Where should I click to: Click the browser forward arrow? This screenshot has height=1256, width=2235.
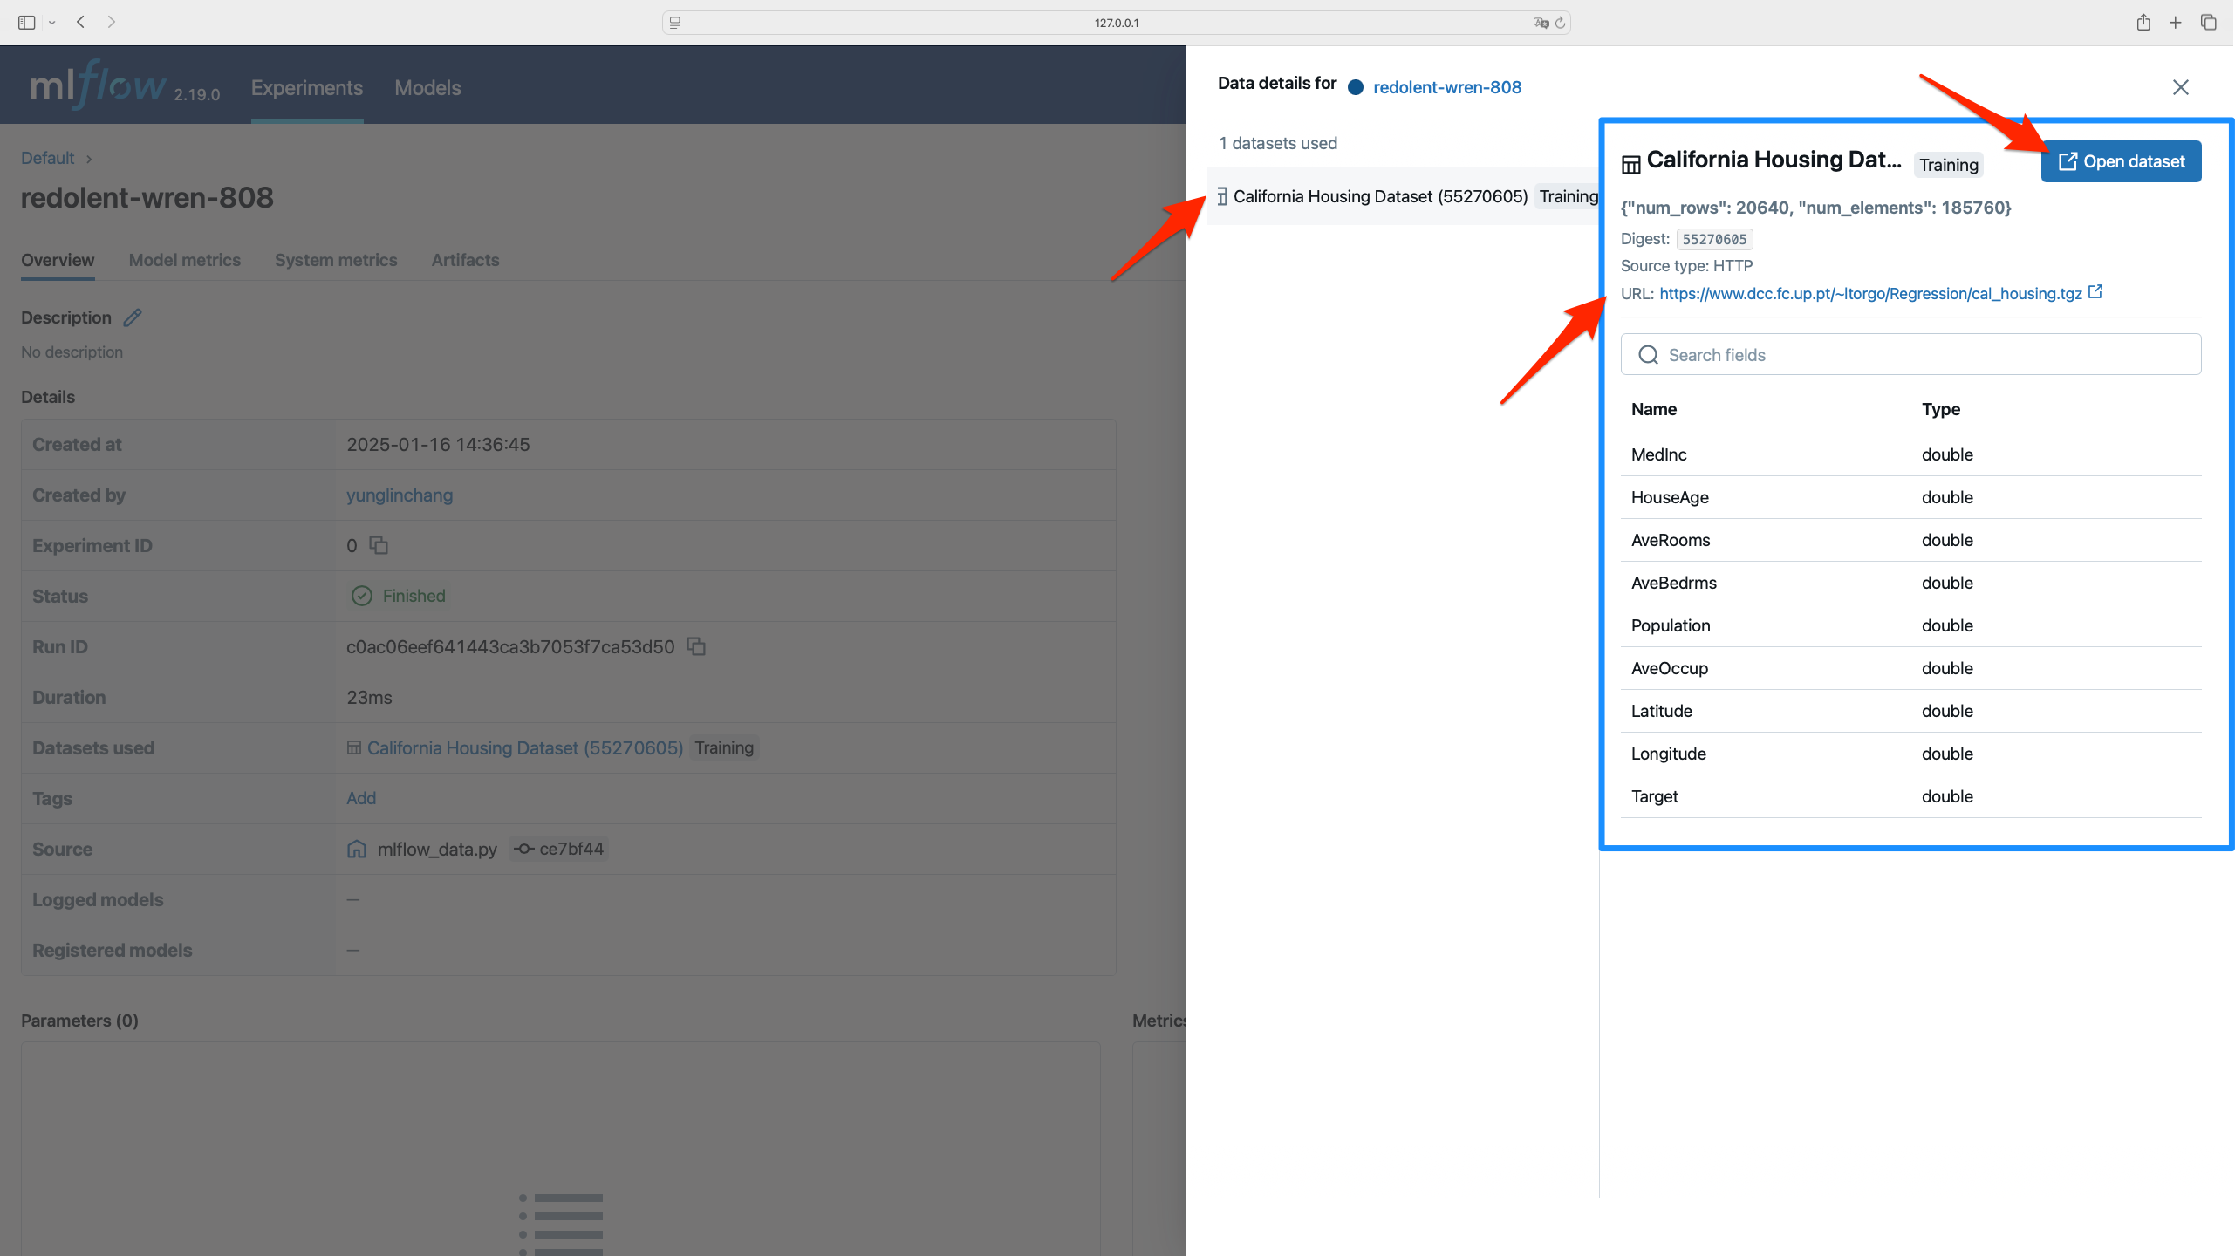coord(111,22)
